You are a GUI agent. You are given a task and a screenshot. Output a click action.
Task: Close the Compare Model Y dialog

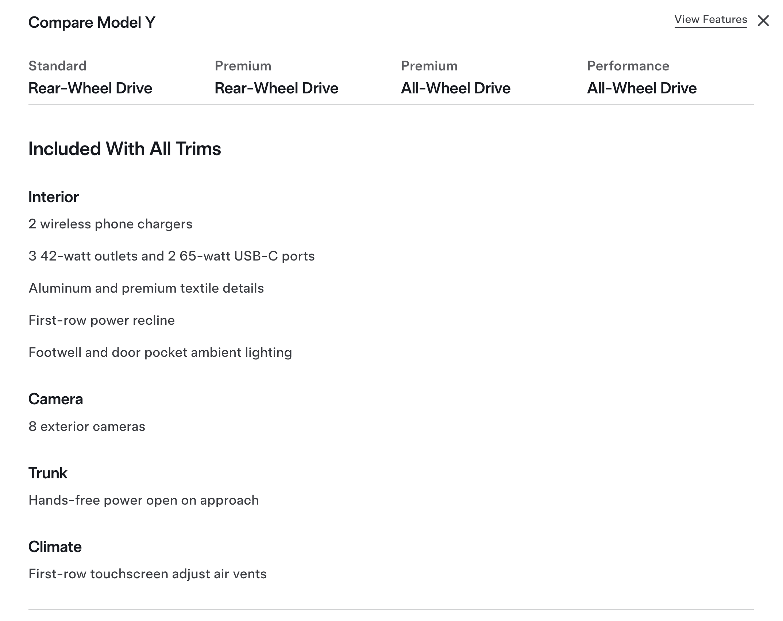pyautogui.click(x=763, y=21)
